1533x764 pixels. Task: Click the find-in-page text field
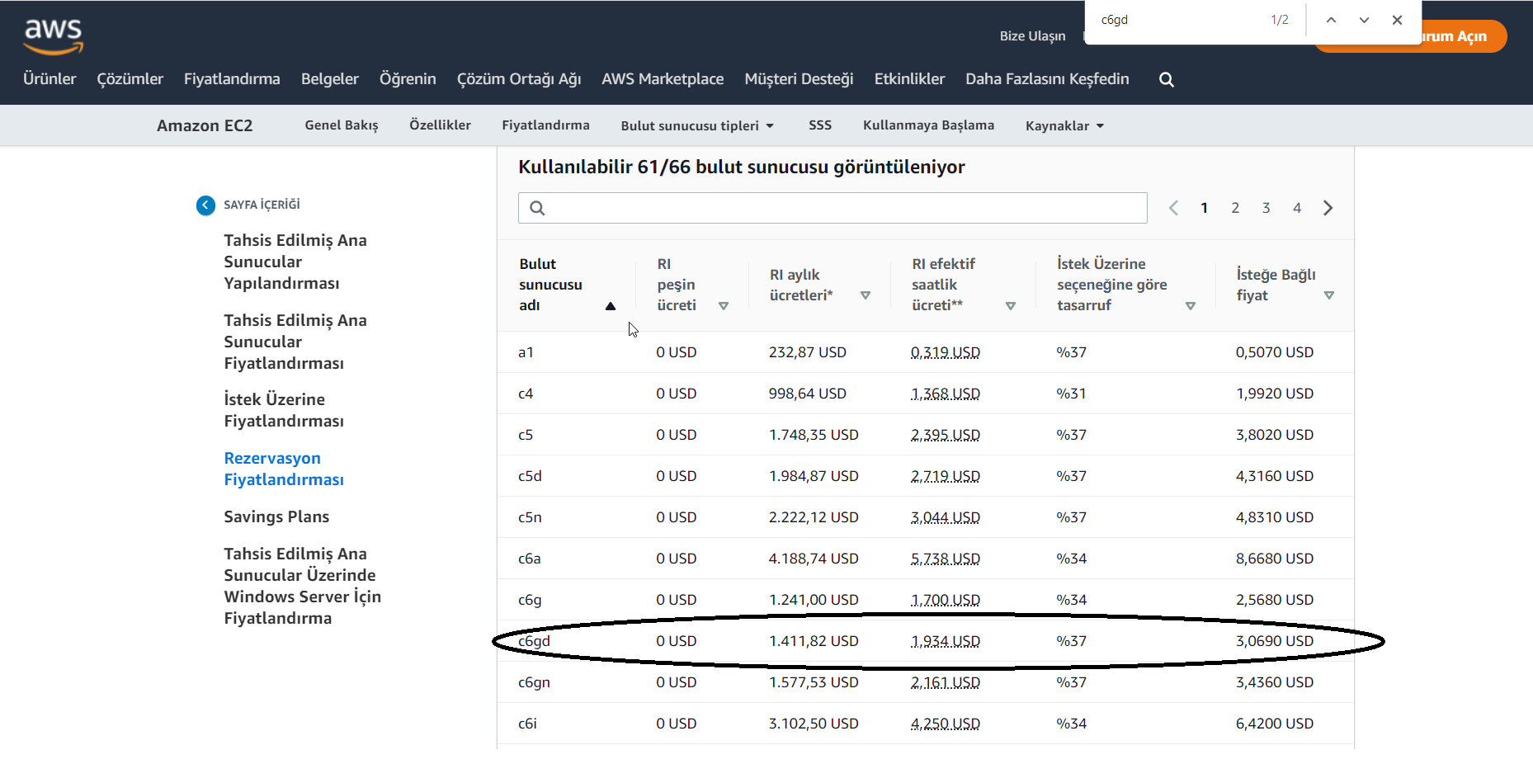(x=1180, y=20)
